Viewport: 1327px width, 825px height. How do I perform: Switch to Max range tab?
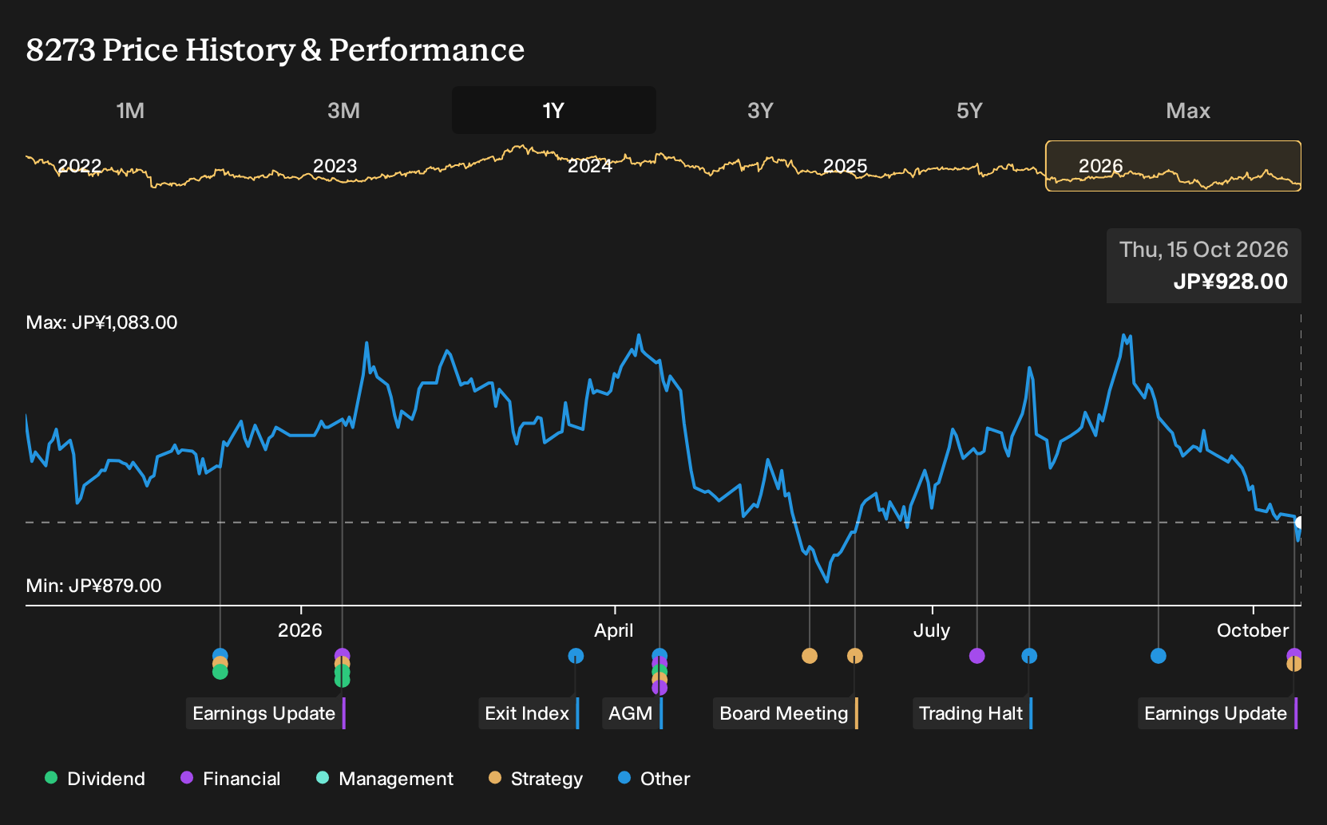(1188, 110)
